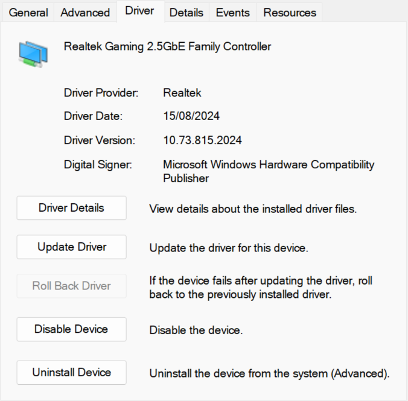Click the Realtek Gaming 2.5GbE controller name
The height and width of the screenshot is (401, 408).
(x=167, y=46)
